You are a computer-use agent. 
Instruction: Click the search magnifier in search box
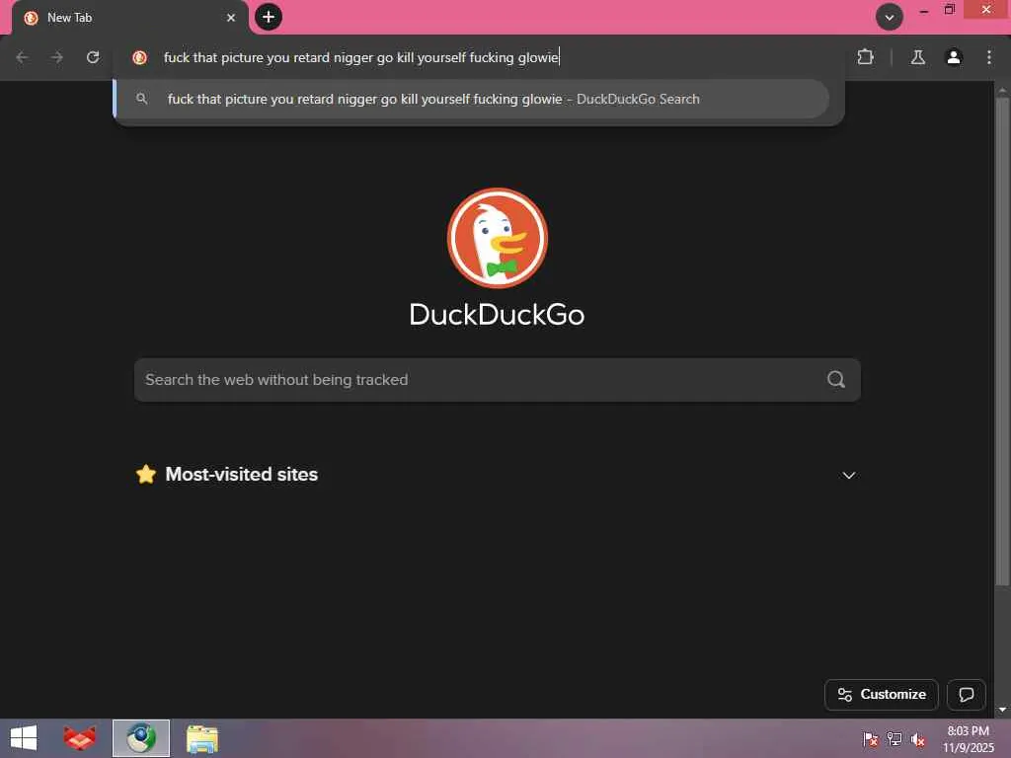[x=835, y=380]
